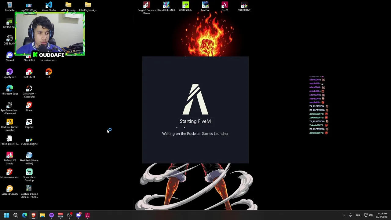Switch to Edge in the taskbar
The height and width of the screenshot is (220, 391).
point(24,215)
